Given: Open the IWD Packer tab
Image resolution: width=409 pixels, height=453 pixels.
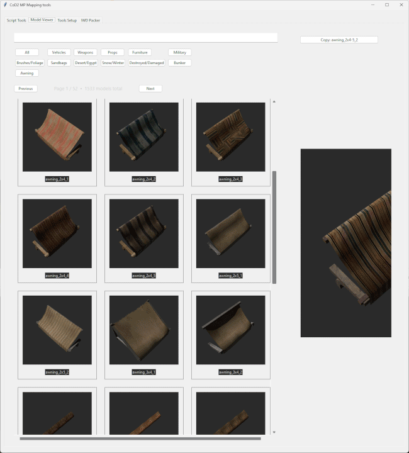Looking at the screenshot, I should tap(91, 20).
